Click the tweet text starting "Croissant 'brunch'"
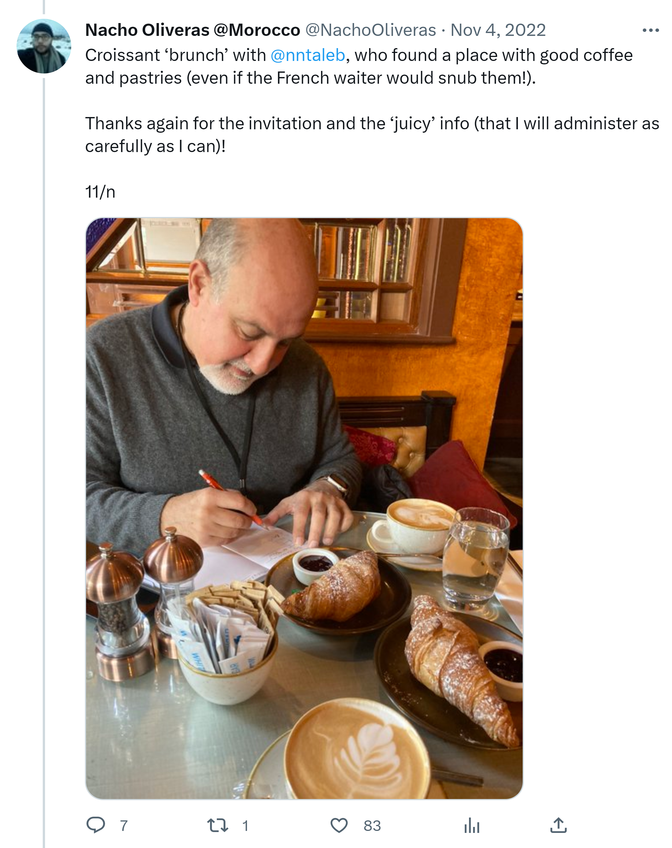The image size is (672, 848). pos(177,56)
